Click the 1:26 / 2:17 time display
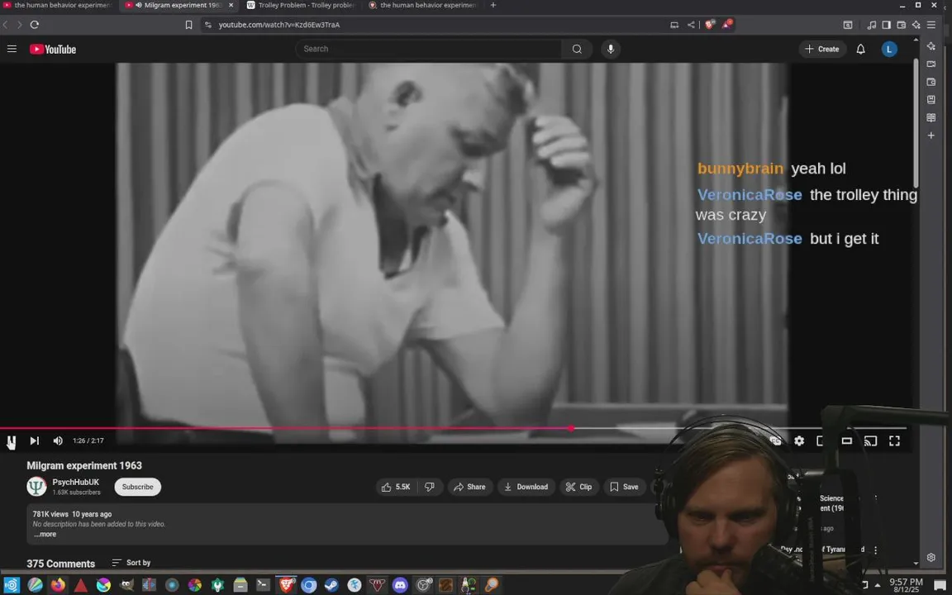 (88, 440)
